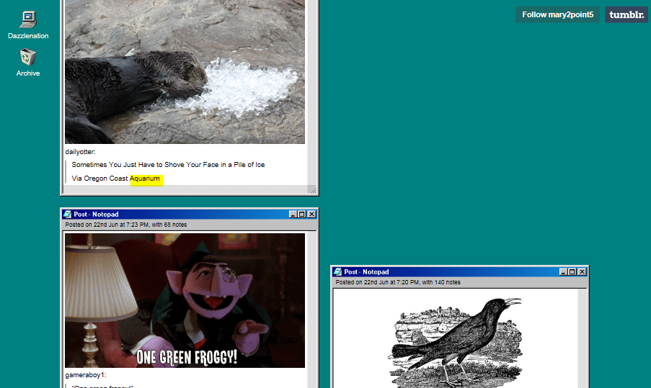Click the tumblr logo button
Screen dimensions: 651x388
coord(626,14)
